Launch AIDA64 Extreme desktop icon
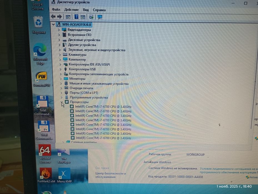Viewport: 258px width, 194px height. pos(45,154)
